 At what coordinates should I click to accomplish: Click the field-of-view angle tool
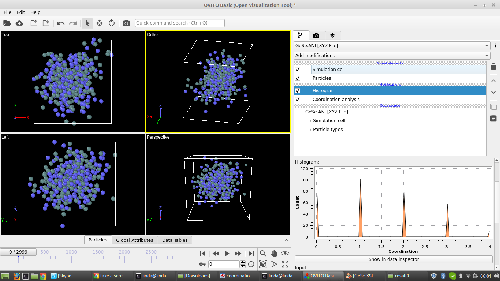click(x=274, y=264)
